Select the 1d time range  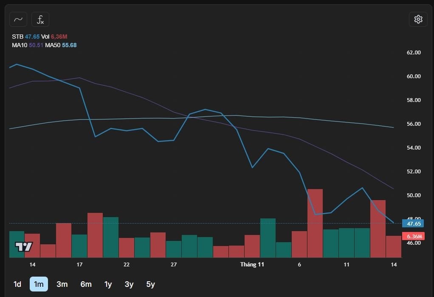coord(17,284)
